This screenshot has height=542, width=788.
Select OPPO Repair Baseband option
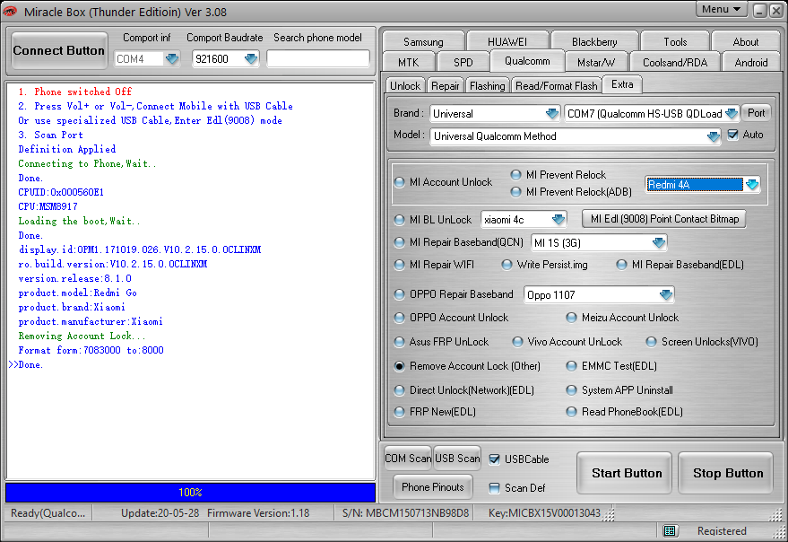pyautogui.click(x=400, y=294)
